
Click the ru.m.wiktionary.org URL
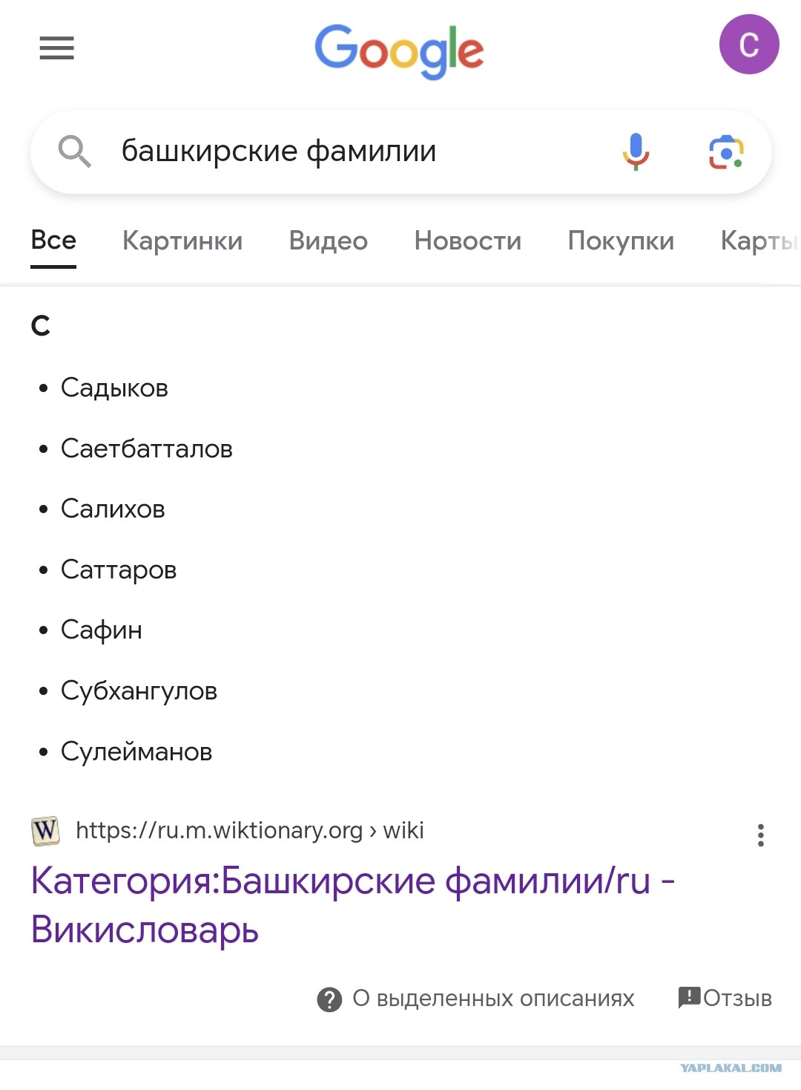(250, 830)
